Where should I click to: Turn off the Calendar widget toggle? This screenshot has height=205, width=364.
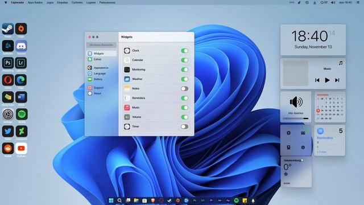[184, 60]
